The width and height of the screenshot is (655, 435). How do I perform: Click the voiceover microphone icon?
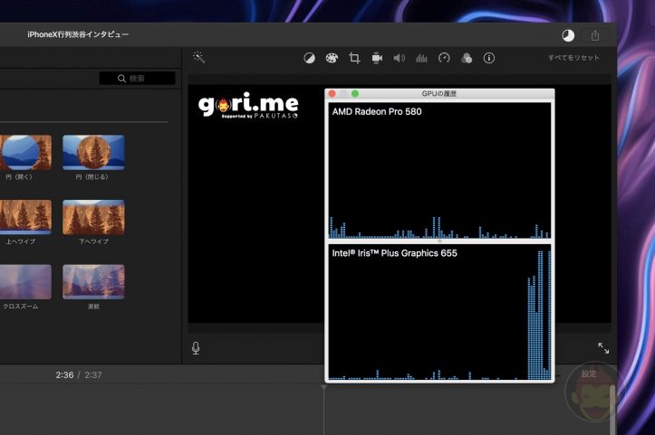click(x=196, y=348)
